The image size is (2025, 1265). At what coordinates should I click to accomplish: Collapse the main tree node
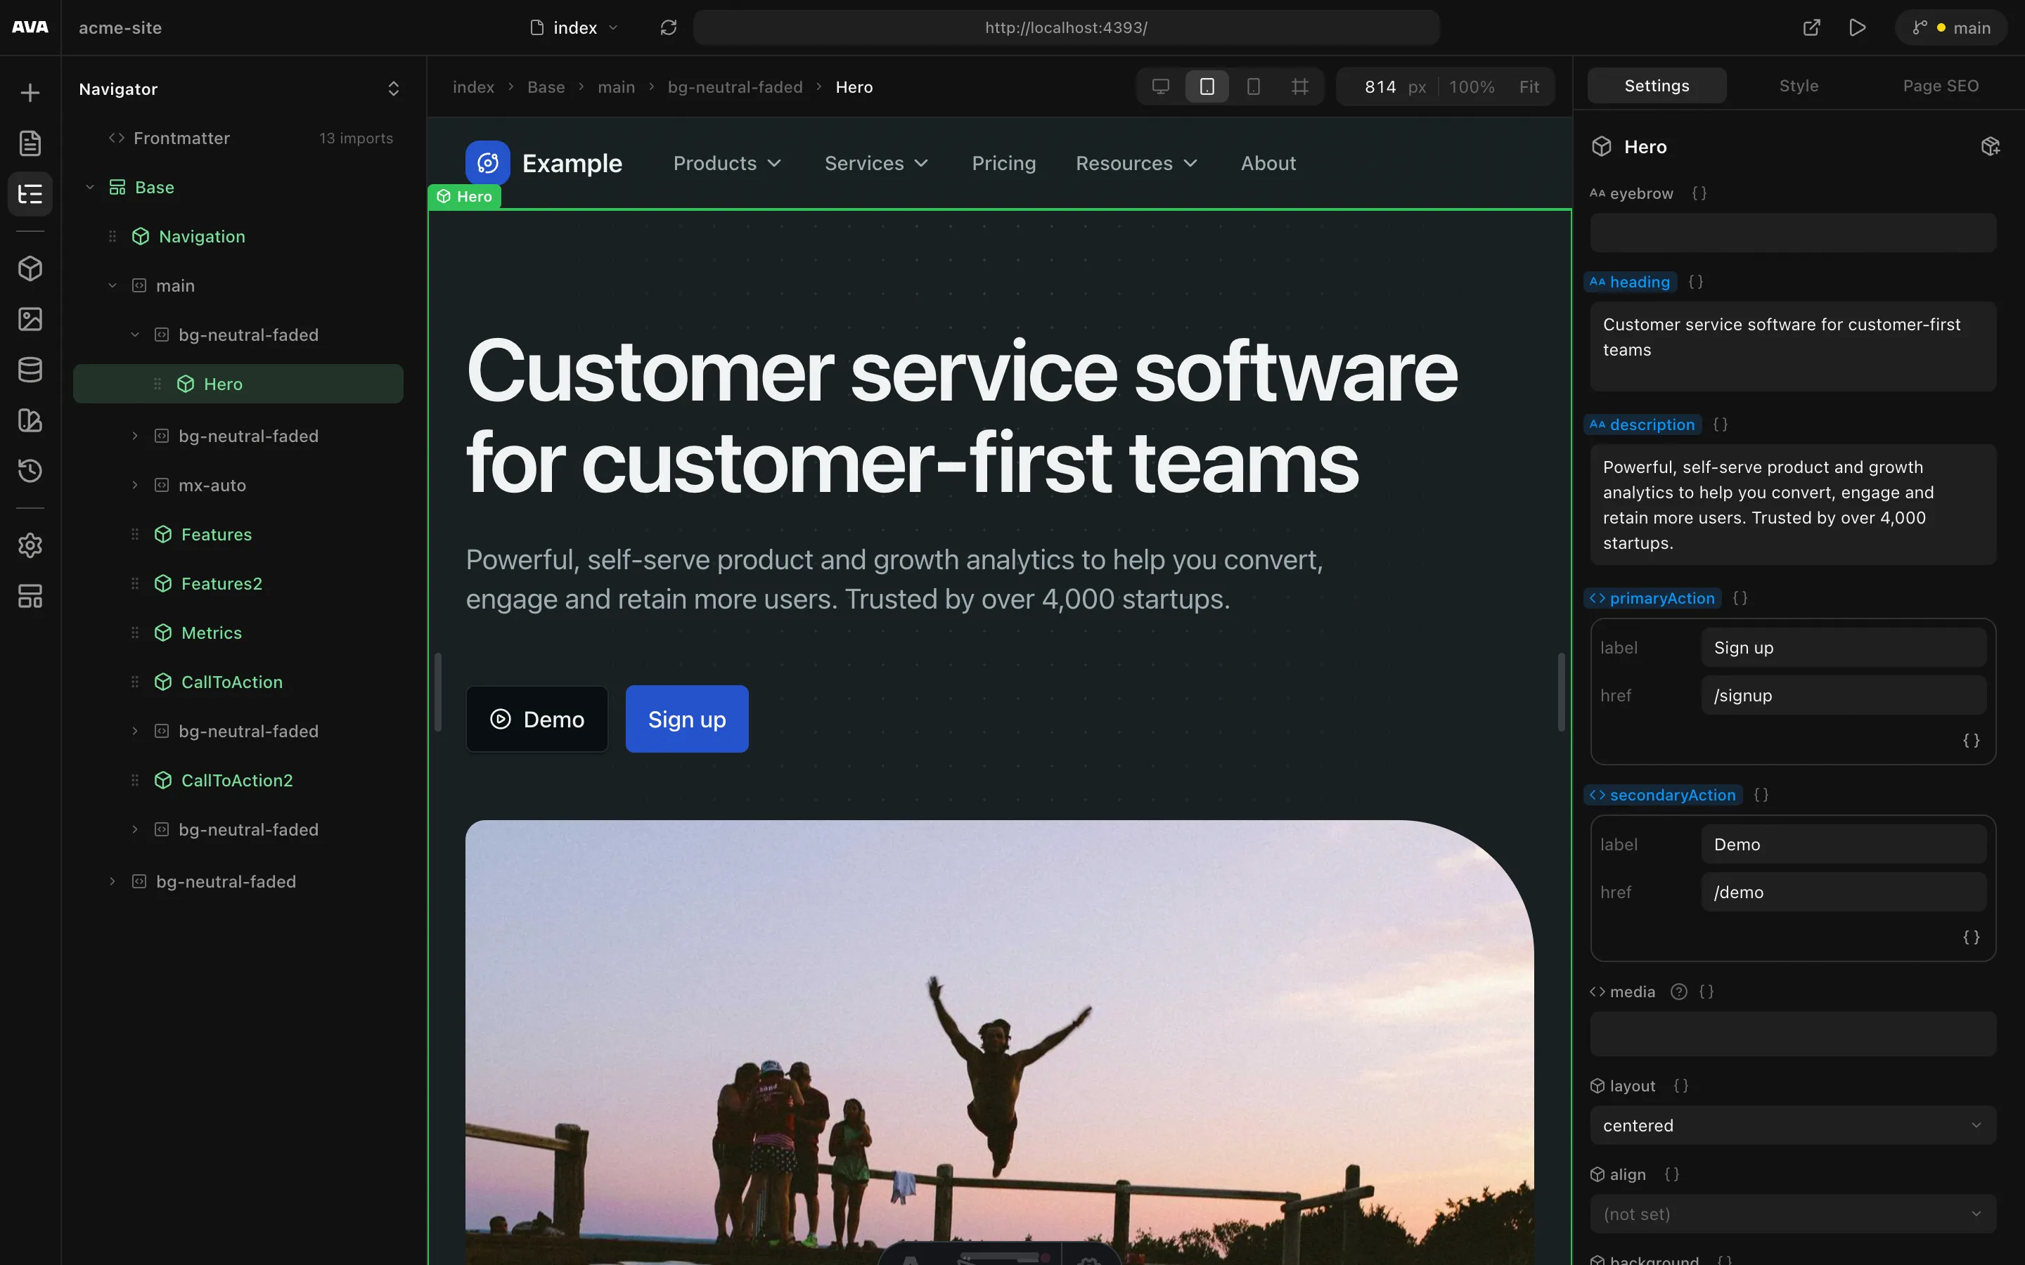tap(112, 285)
